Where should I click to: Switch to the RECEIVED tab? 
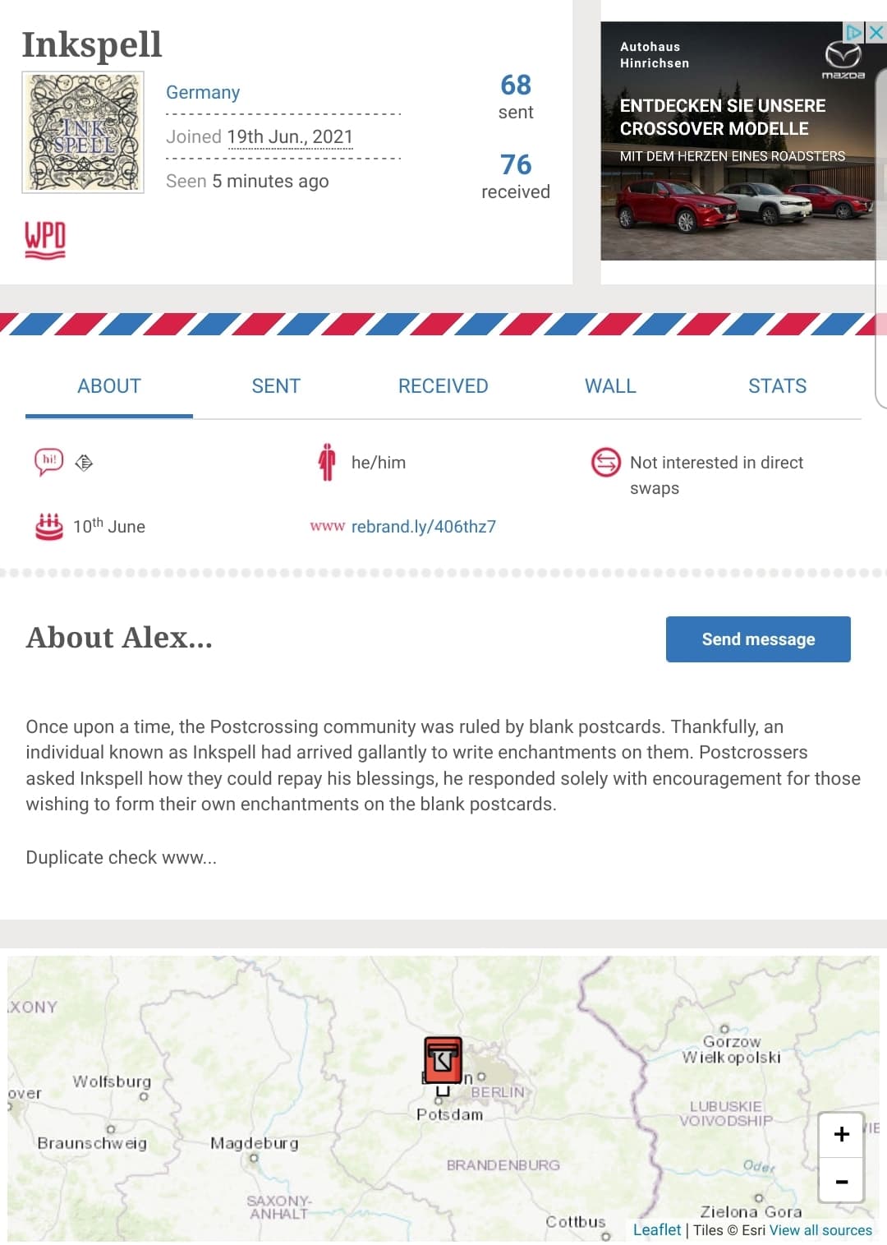tap(443, 386)
